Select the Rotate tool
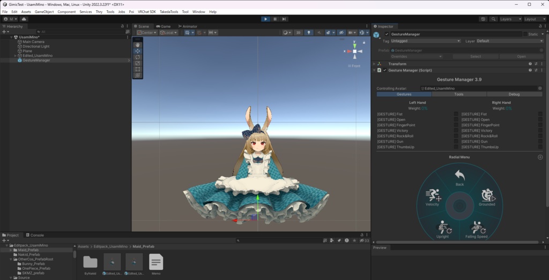This screenshot has width=549, height=280. tap(138, 57)
